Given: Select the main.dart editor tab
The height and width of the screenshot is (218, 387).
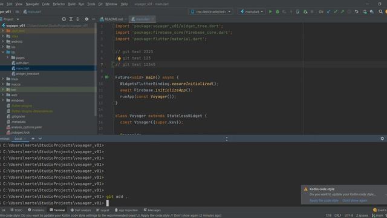Looking at the screenshot, I should (x=143, y=19).
